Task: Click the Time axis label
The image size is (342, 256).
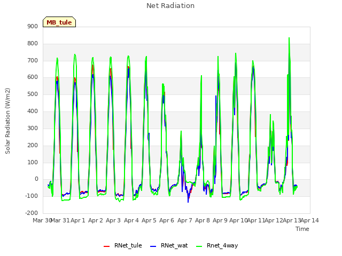Action: (302, 229)
